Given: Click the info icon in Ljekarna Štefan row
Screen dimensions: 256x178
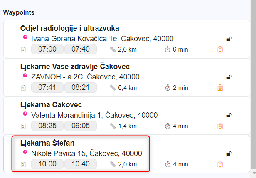Looking at the screenshot, I should click(23, 164).
